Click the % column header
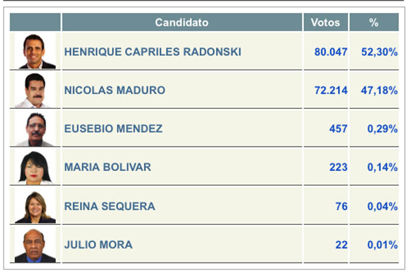This screenshot has height=273, width=411. [x=374, y=22]
